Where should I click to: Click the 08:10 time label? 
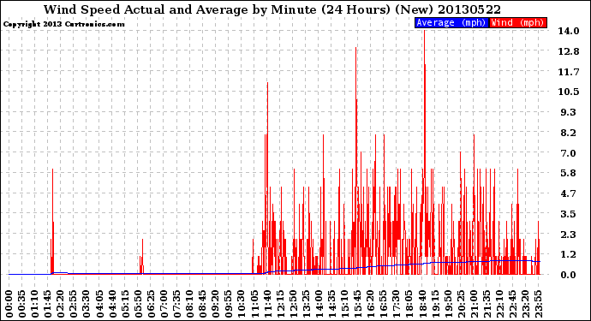coord(189,304)
